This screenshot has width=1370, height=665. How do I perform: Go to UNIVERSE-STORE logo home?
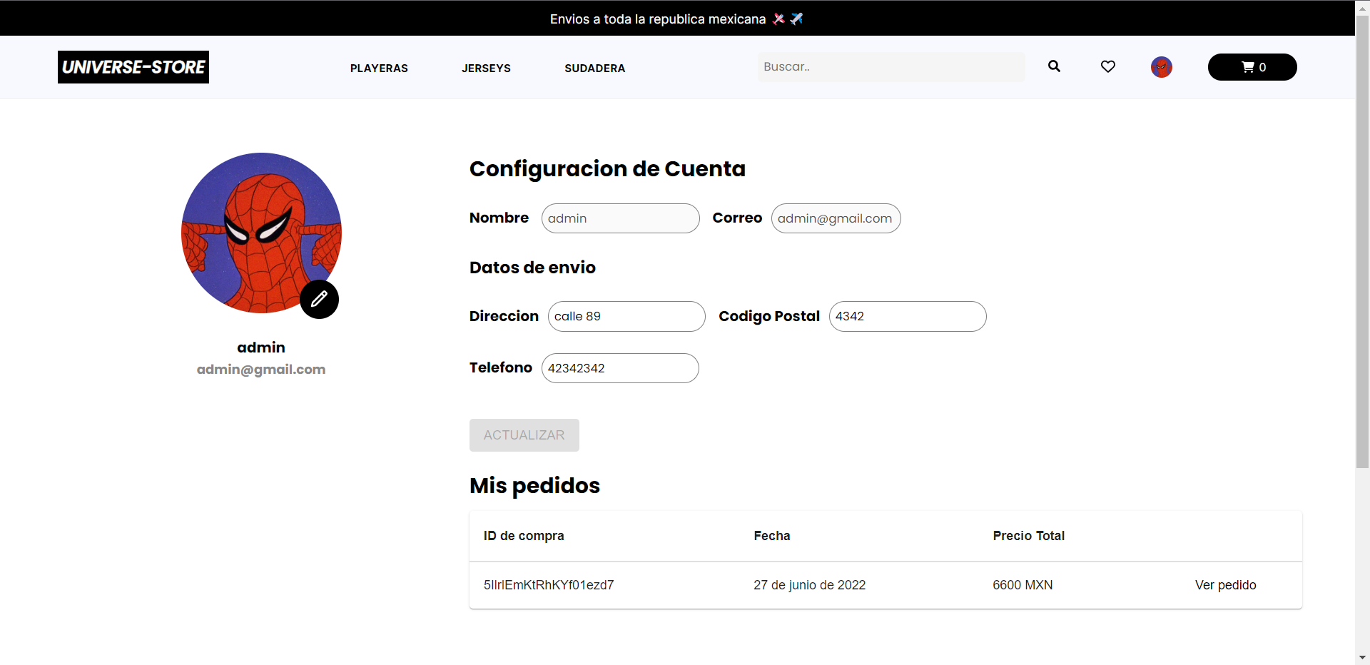pyautogui.click(x=133, y=67)
